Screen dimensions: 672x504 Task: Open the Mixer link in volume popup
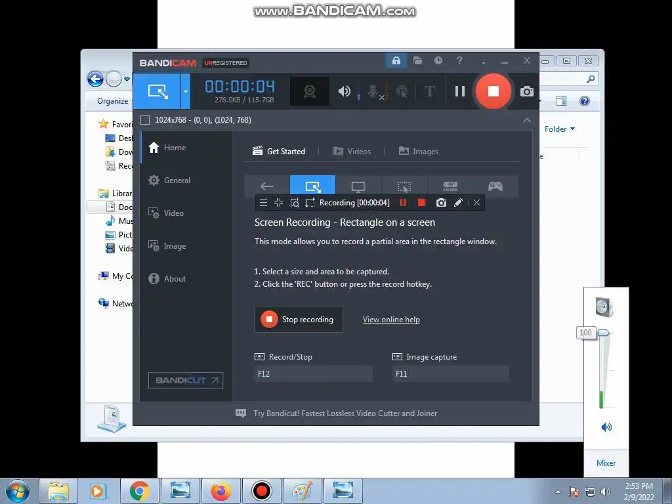point(606,463)
